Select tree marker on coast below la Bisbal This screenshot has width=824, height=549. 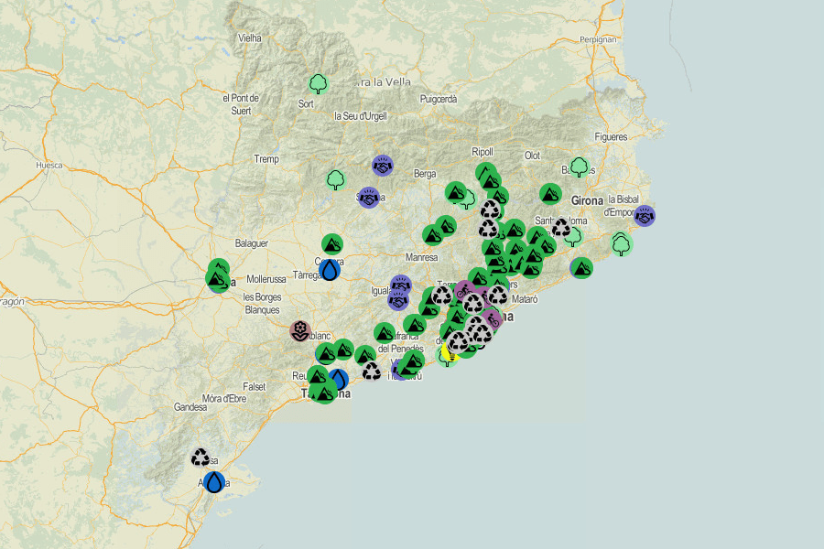pyautogui.click(x=621, y=244)
